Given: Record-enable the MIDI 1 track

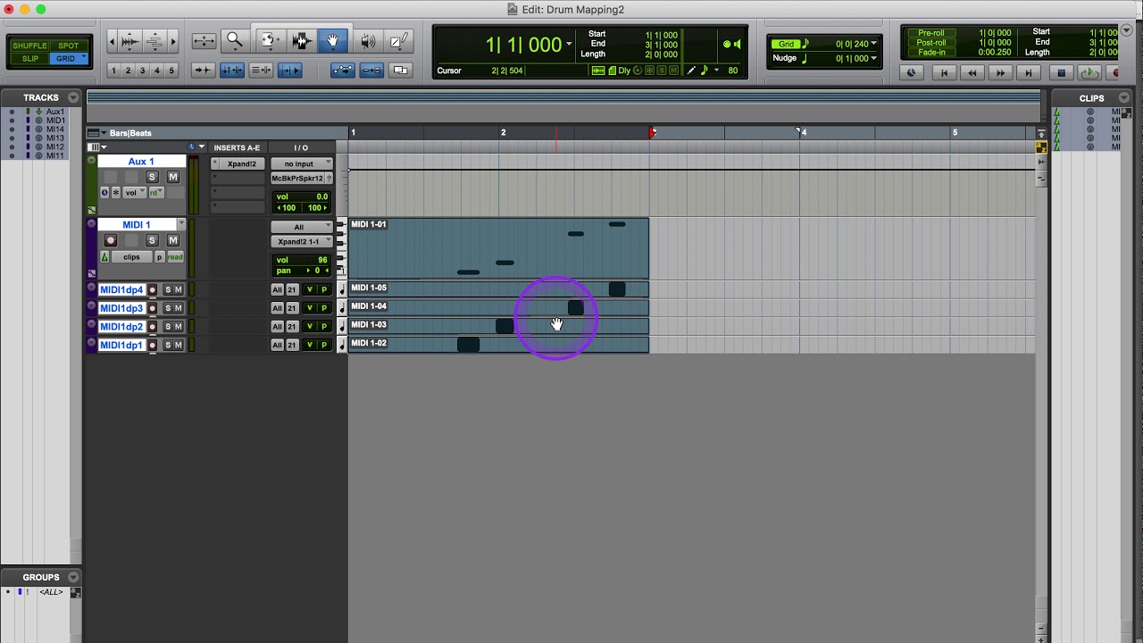Looking at the screenshot, I should 111,240.
